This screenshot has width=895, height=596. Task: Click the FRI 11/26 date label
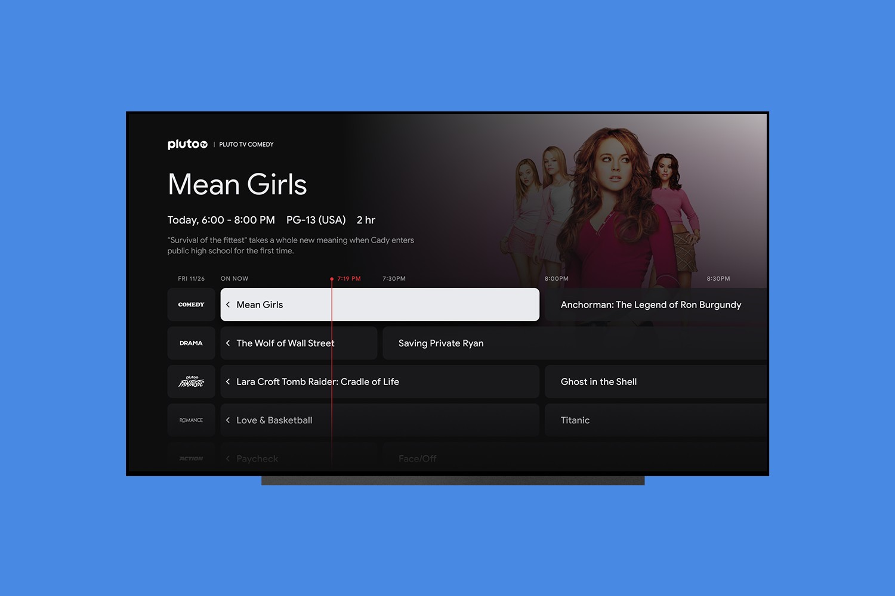coord(192,278)
